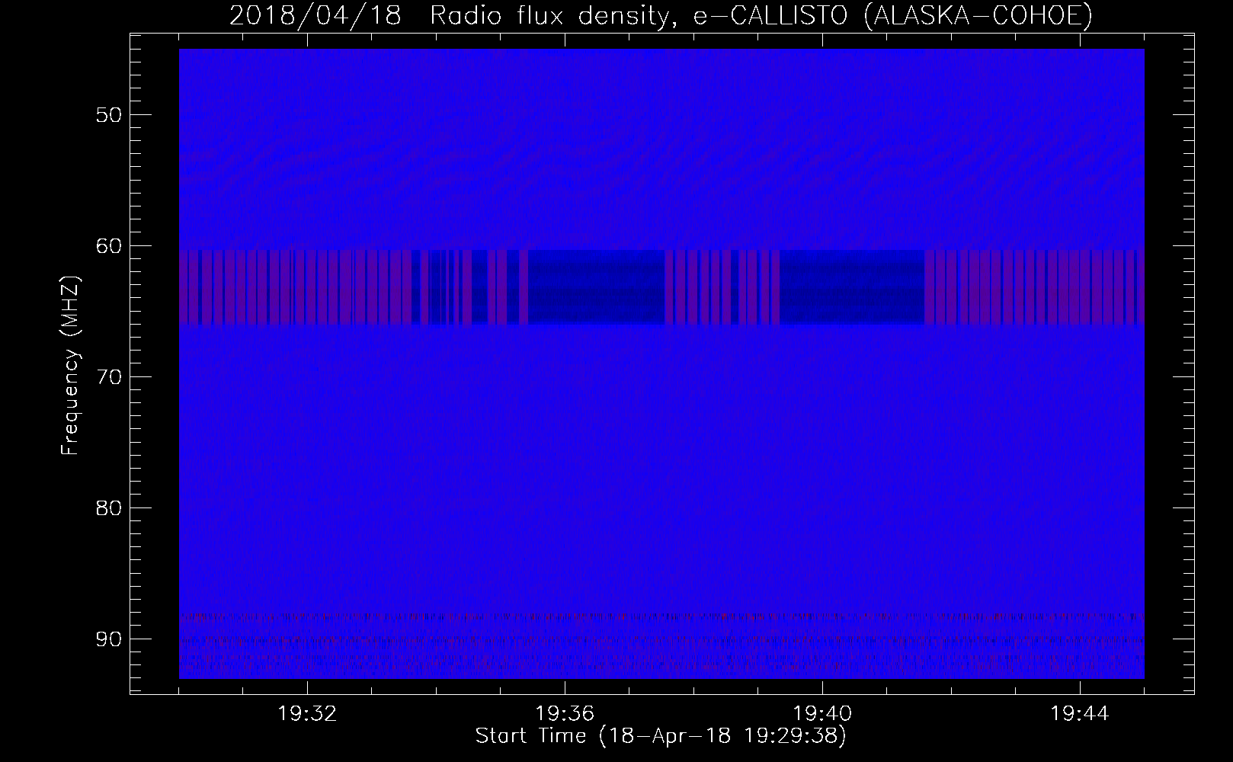Click the 70 frequency tick label
The image size is (1233, 762).
[x=108, y=377]
